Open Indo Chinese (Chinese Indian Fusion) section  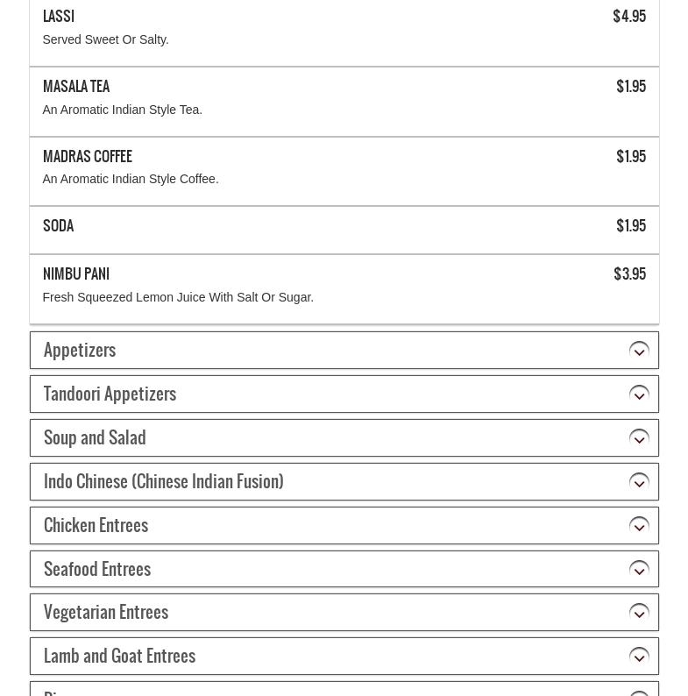coord(344,481)
